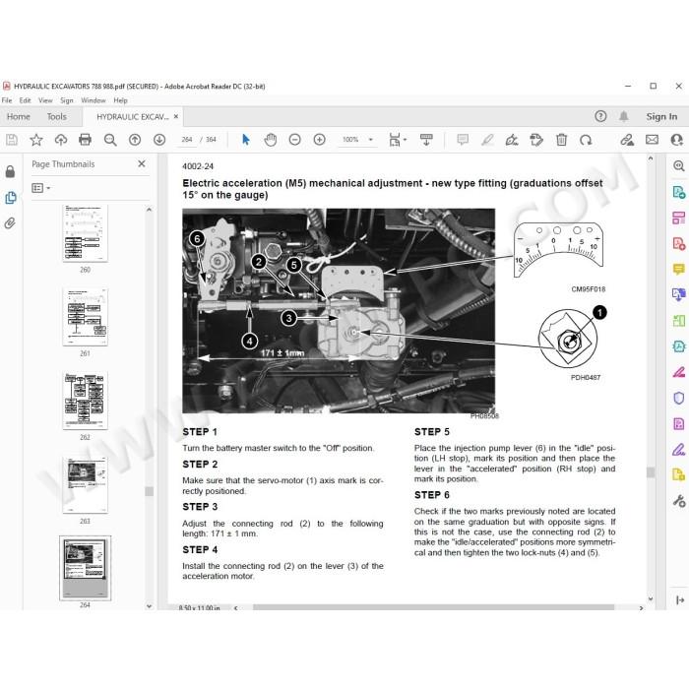The width and height of the screenshot is (689, 689).
Task: Open Fill & Sign tool in right pane
Action: click(679, 449)
